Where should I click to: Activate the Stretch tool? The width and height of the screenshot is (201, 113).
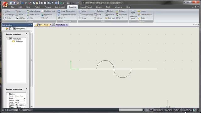[x=109, y=15]
